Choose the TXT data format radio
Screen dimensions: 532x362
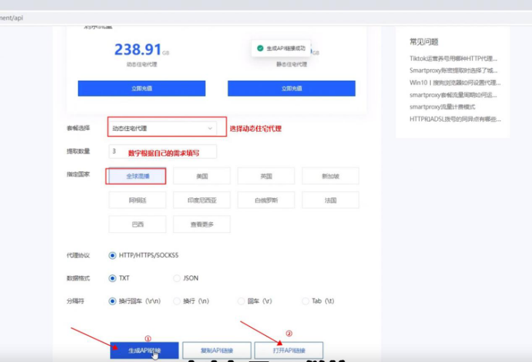(x=112, y=278)
